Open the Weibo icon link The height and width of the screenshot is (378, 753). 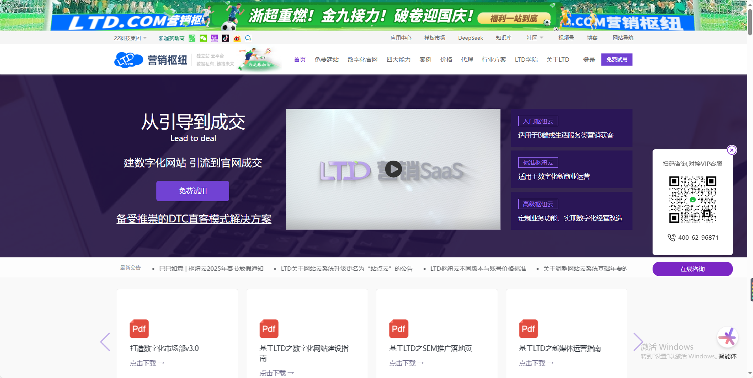point(237,38)
